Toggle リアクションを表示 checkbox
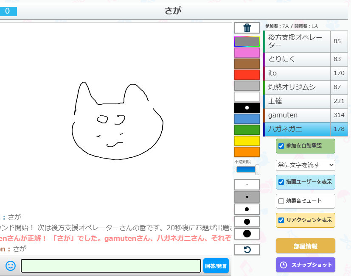Screen dimensions: 351x276 [281, 220]
